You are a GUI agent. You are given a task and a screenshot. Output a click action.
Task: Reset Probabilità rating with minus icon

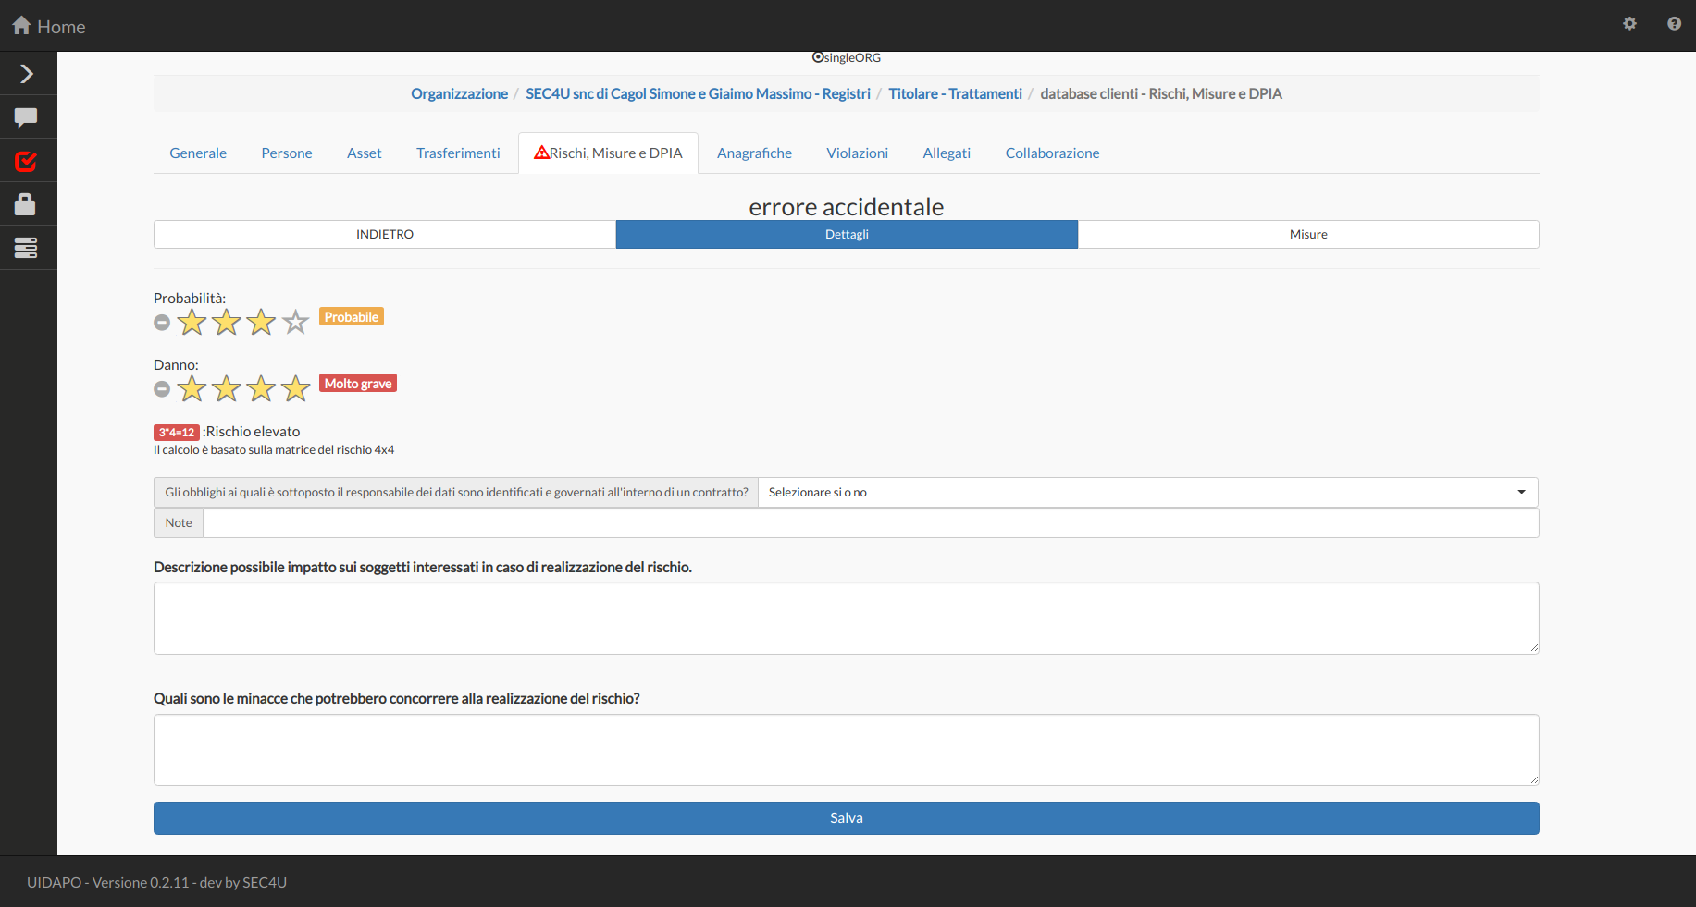162,323
